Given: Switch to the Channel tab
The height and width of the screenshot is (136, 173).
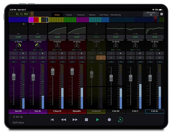Looking at the screenshot, I should [81, 15].
